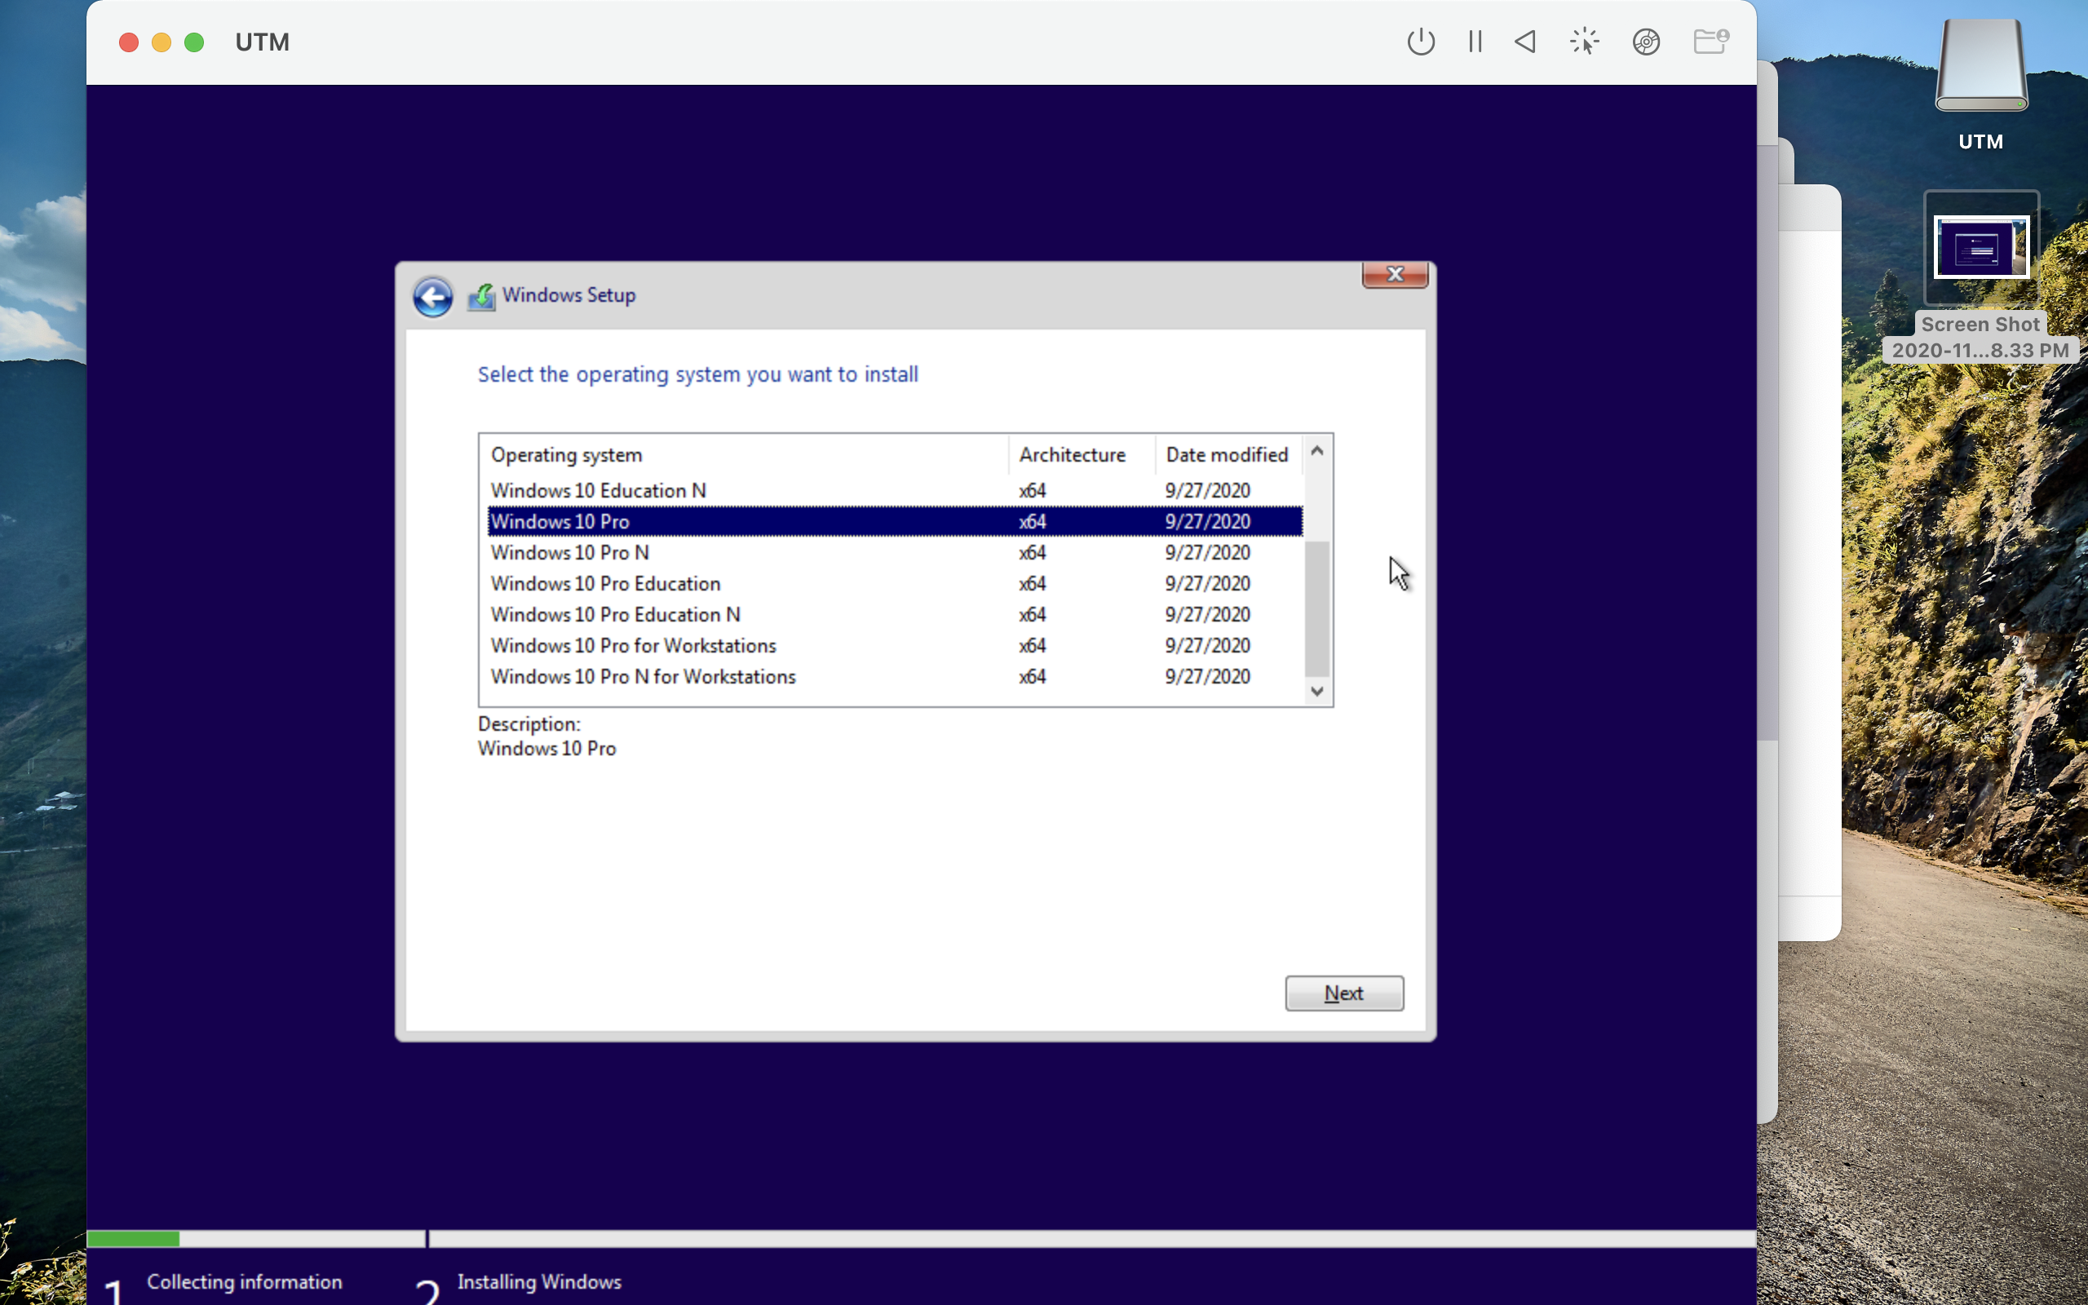Select Windows 10 Education N row
Image resolution: width=2088 pixels, height=1305 pixels.
(894, 490)
